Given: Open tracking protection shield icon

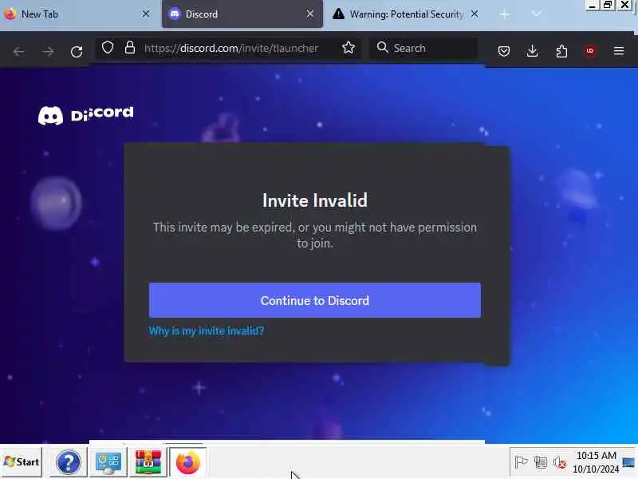Looking at the screenshot, I should (108, 48).
